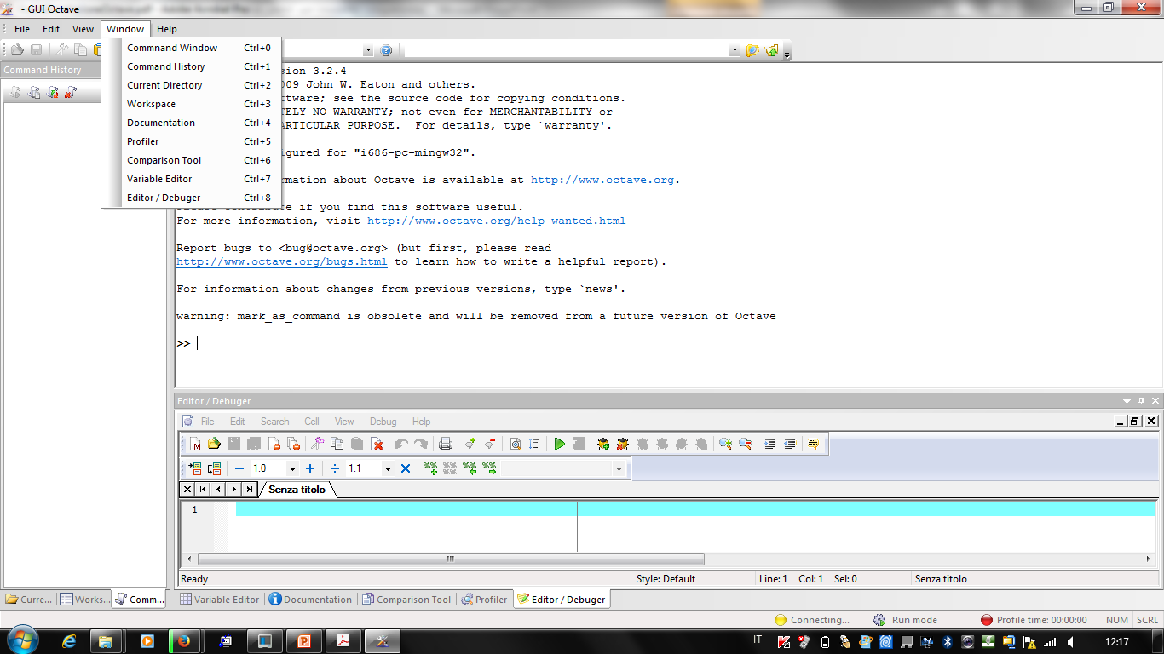
Task: Delete selection with the red X page icon
Action: click(376, 444)
